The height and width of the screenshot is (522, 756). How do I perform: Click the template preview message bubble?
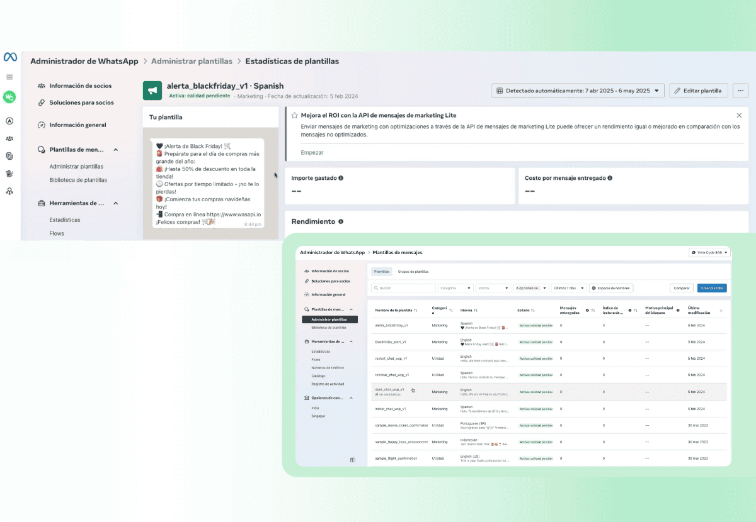pyautogui.click(x=208, y=183)
